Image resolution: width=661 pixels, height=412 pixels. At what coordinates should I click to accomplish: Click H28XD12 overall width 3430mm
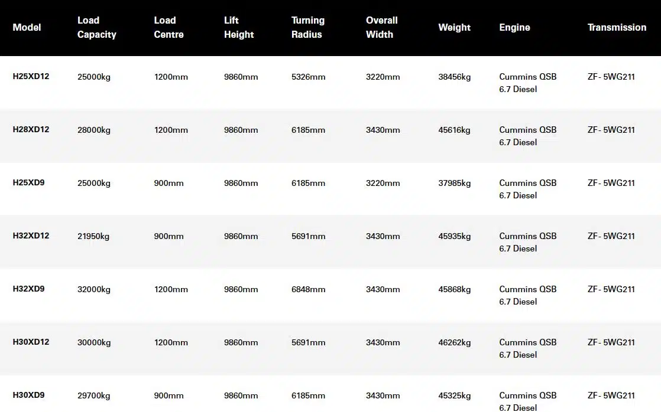coord(383,130)
